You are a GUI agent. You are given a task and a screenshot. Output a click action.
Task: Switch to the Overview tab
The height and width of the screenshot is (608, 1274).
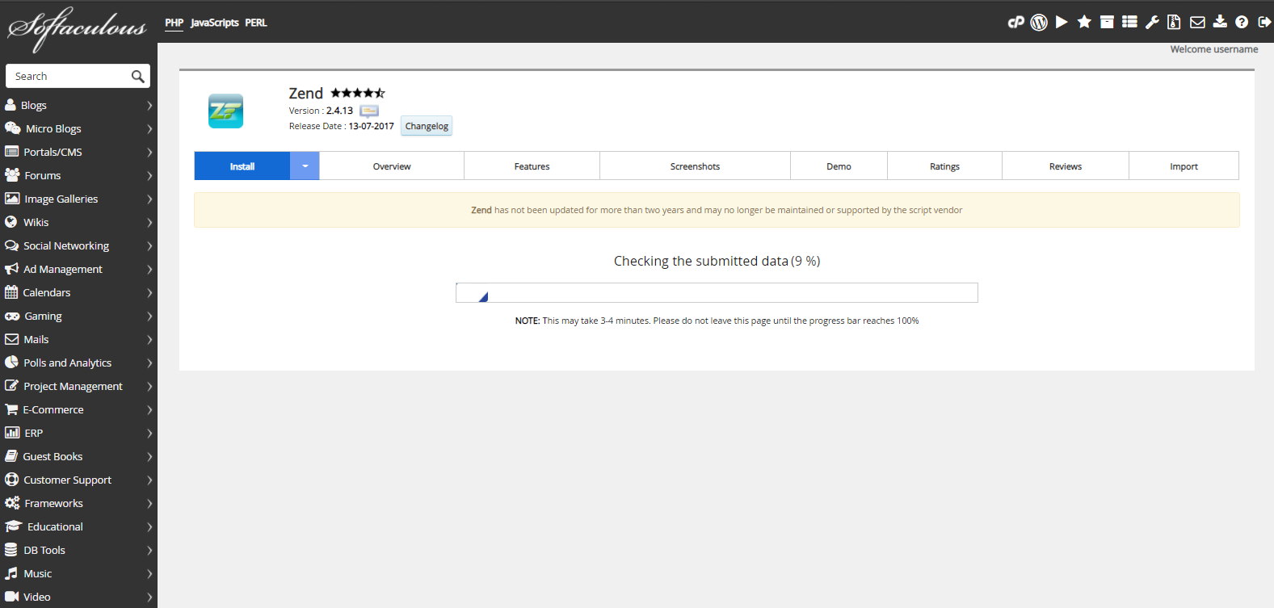(x=392, y=166)
